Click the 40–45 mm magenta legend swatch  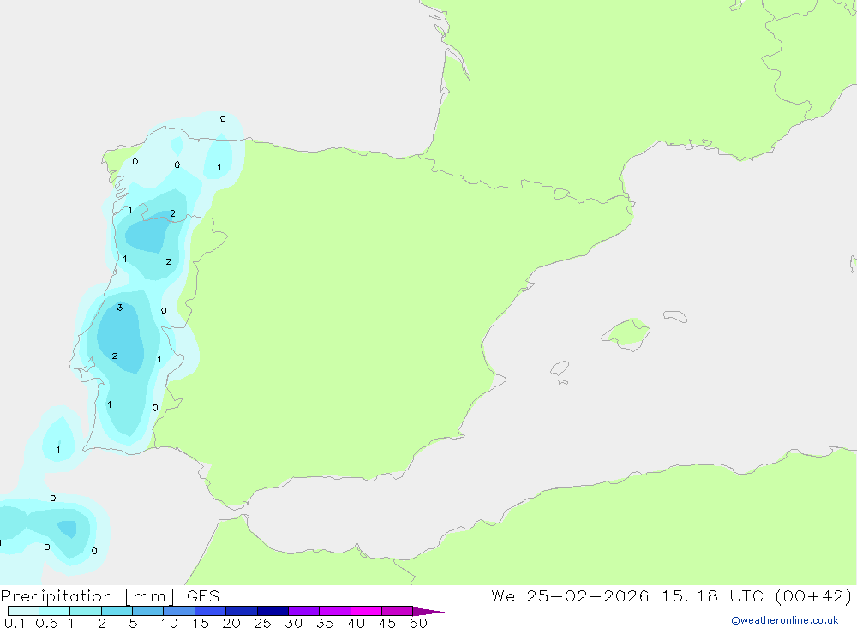(366, 611)
